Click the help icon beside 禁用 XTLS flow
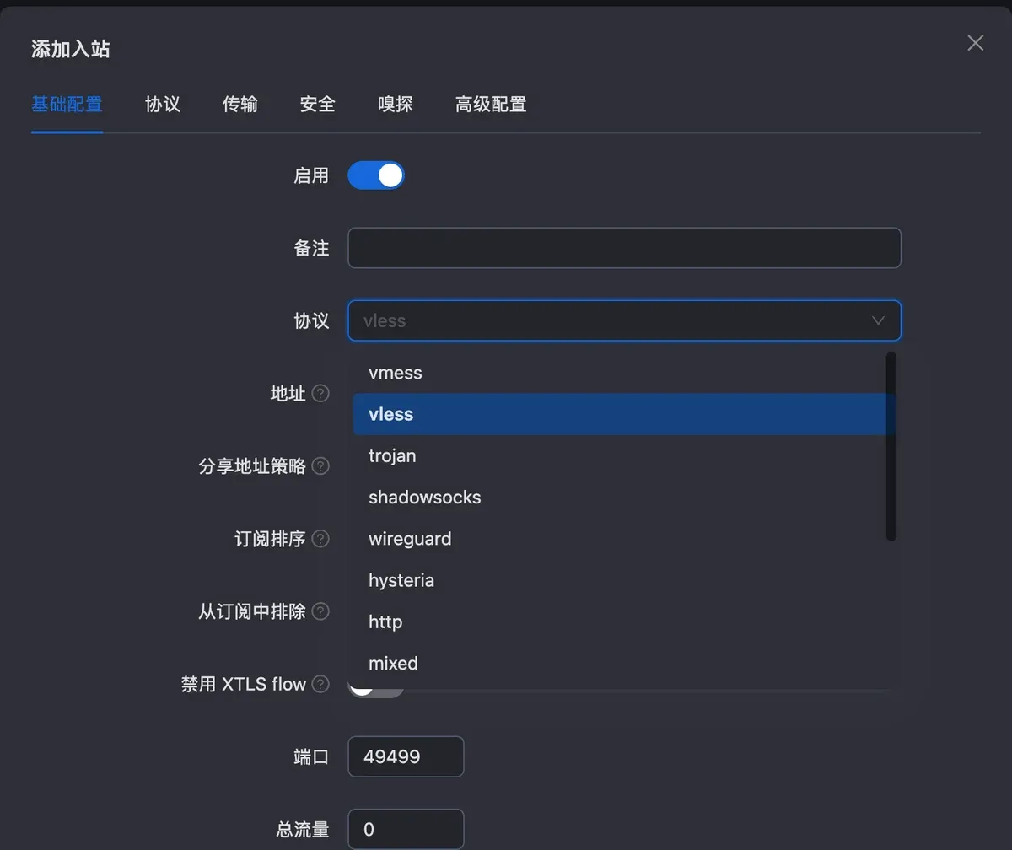 click(320, 684)
